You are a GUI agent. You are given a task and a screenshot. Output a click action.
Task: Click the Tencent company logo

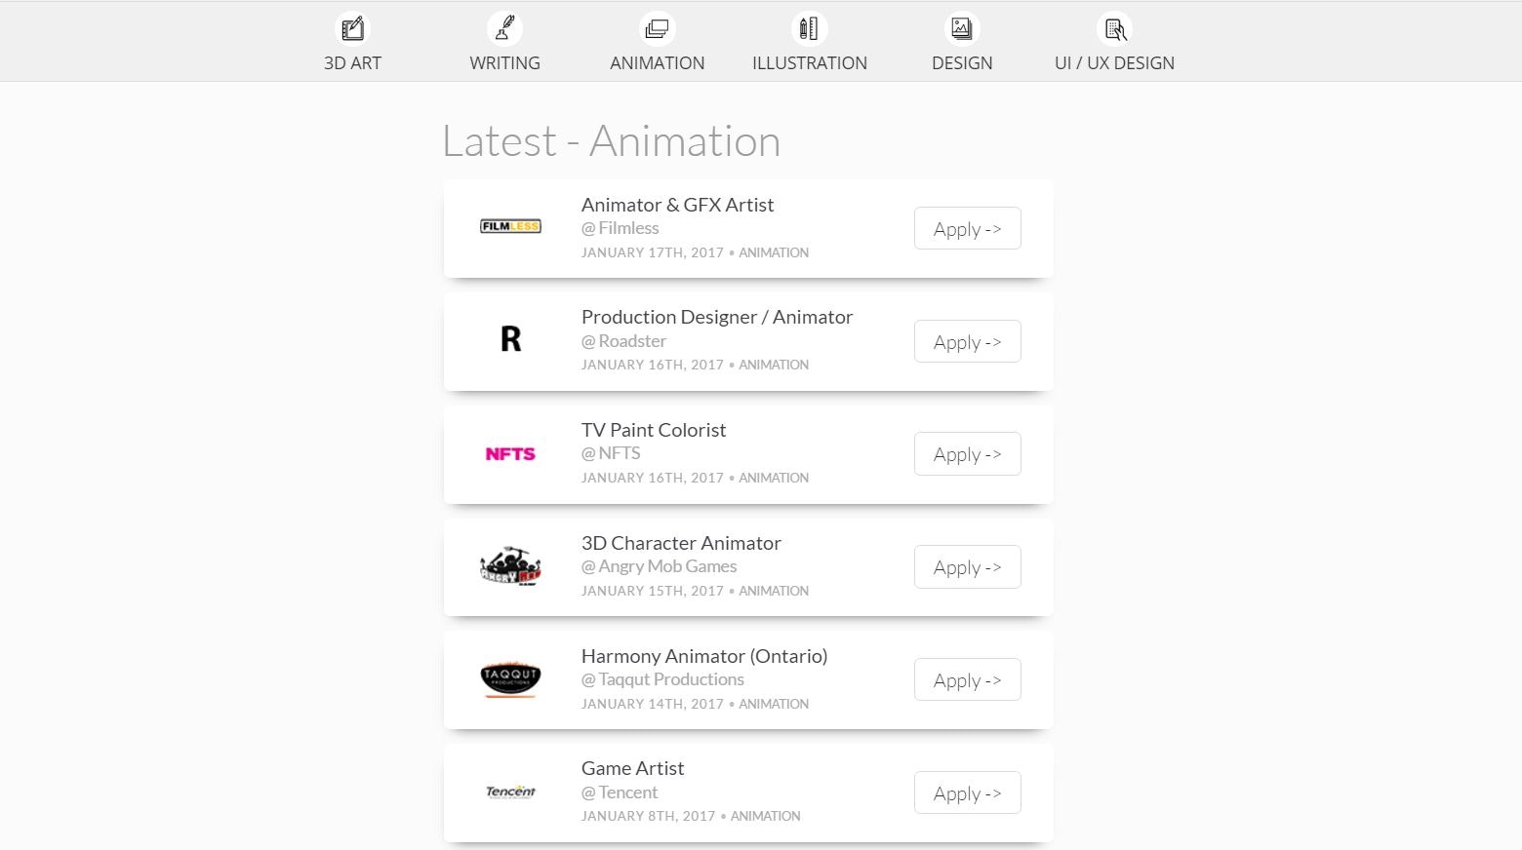[510, 792]
